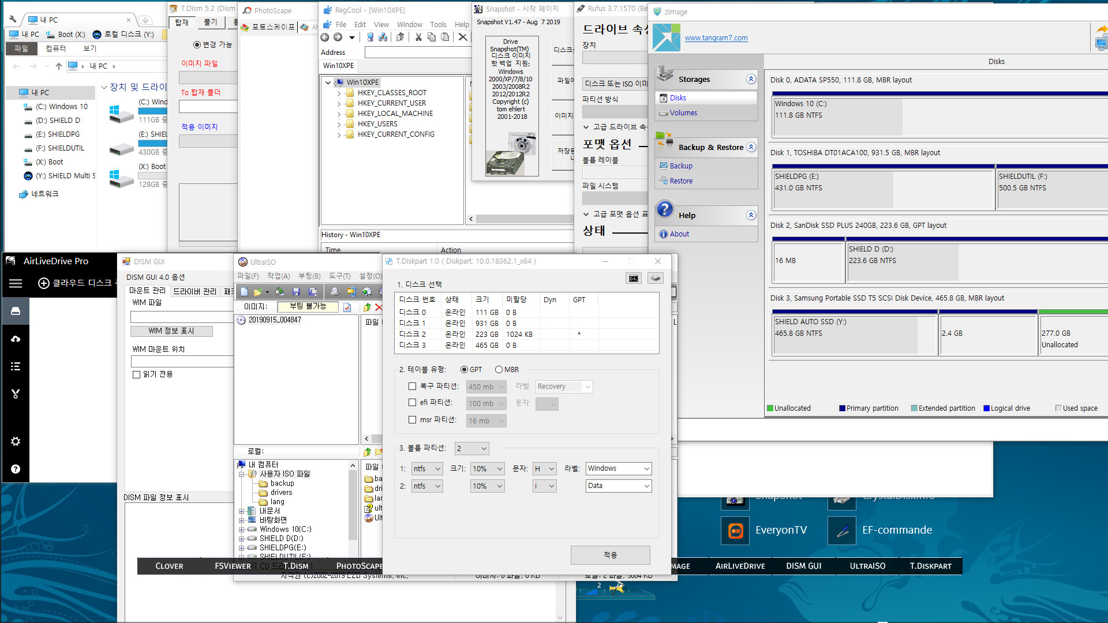Open the Backup link in zimage

click(x=681, y=166)
